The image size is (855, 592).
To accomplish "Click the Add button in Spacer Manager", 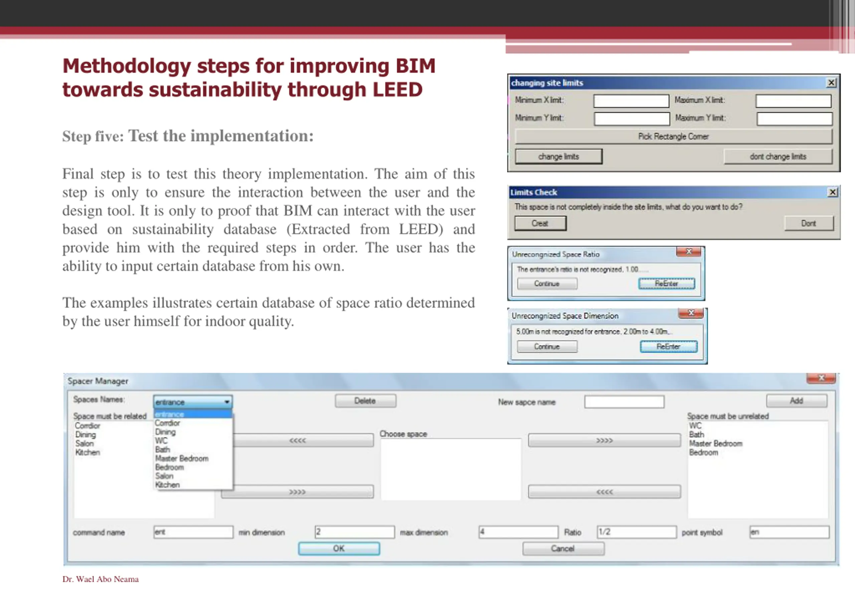I will [x=797, y=401].
